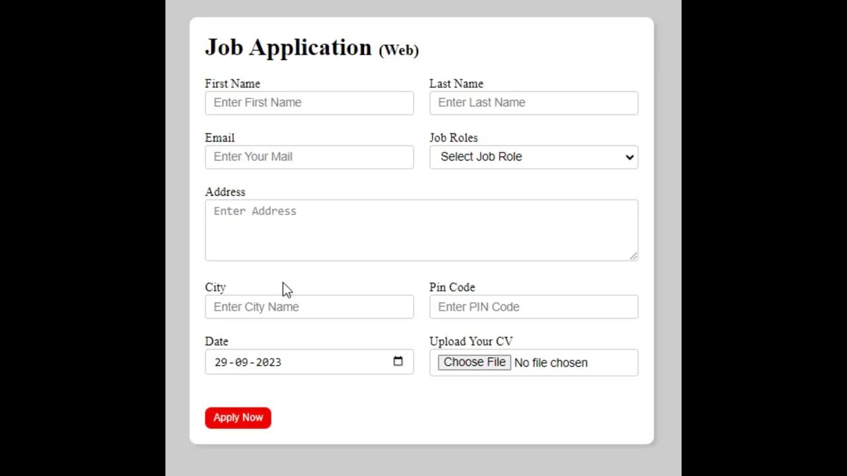
Task: Click the Job Roles label
Action: click(453, 138)
